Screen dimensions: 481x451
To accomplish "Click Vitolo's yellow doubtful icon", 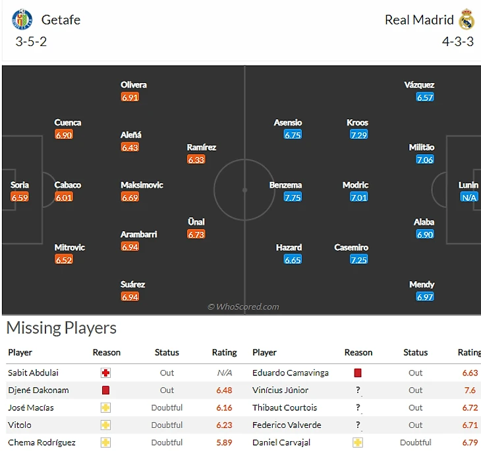I will [105, 425].
